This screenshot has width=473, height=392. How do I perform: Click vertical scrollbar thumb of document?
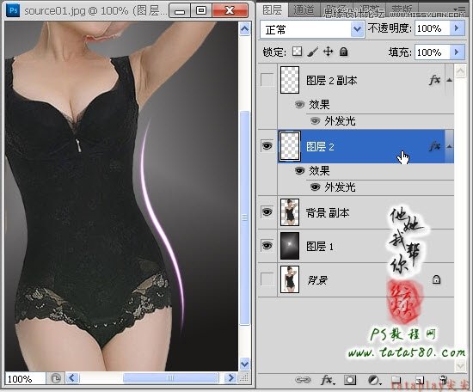pyautogui.click(x=244, y=217)
